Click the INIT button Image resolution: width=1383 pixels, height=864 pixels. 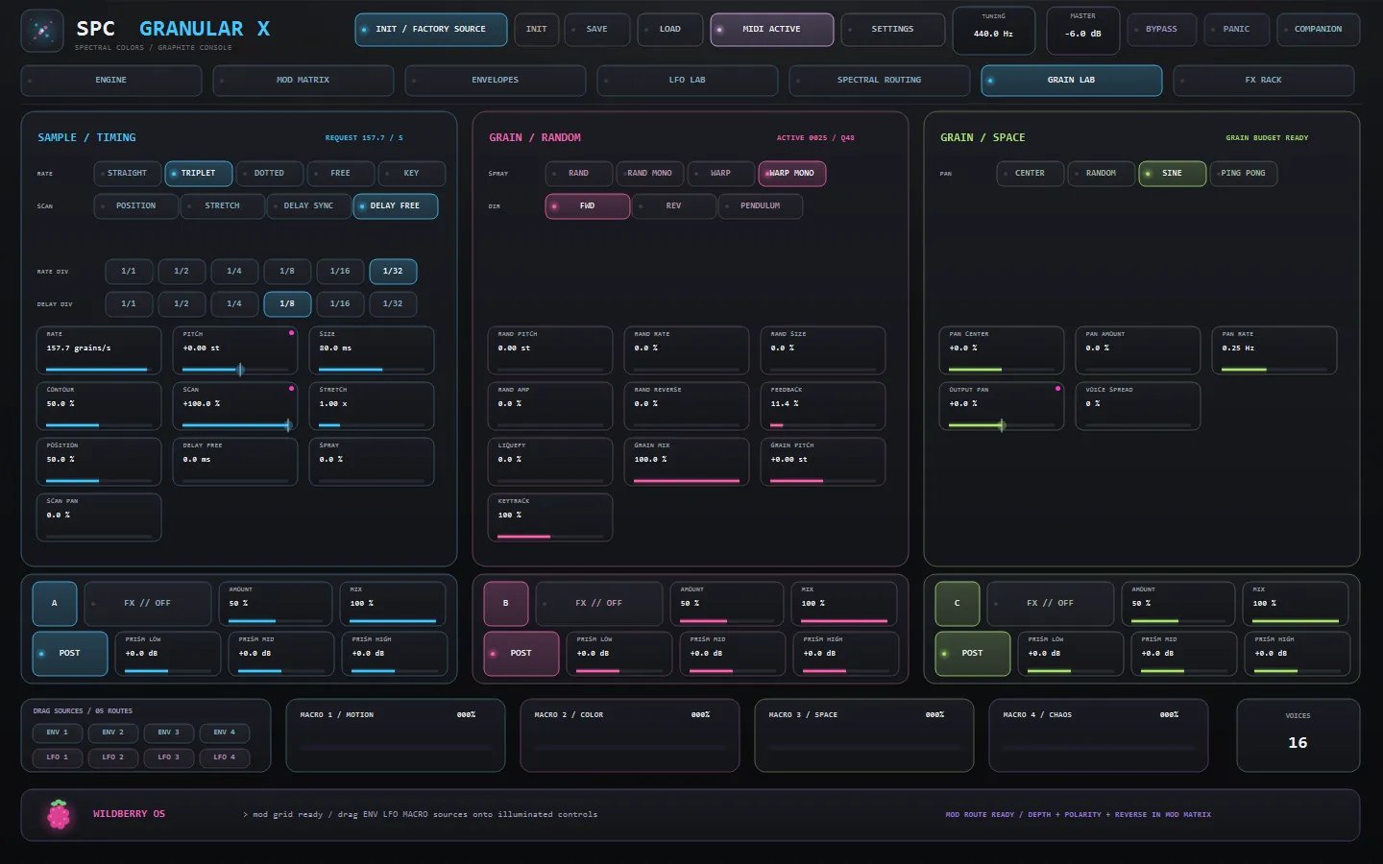coord(537,30)
